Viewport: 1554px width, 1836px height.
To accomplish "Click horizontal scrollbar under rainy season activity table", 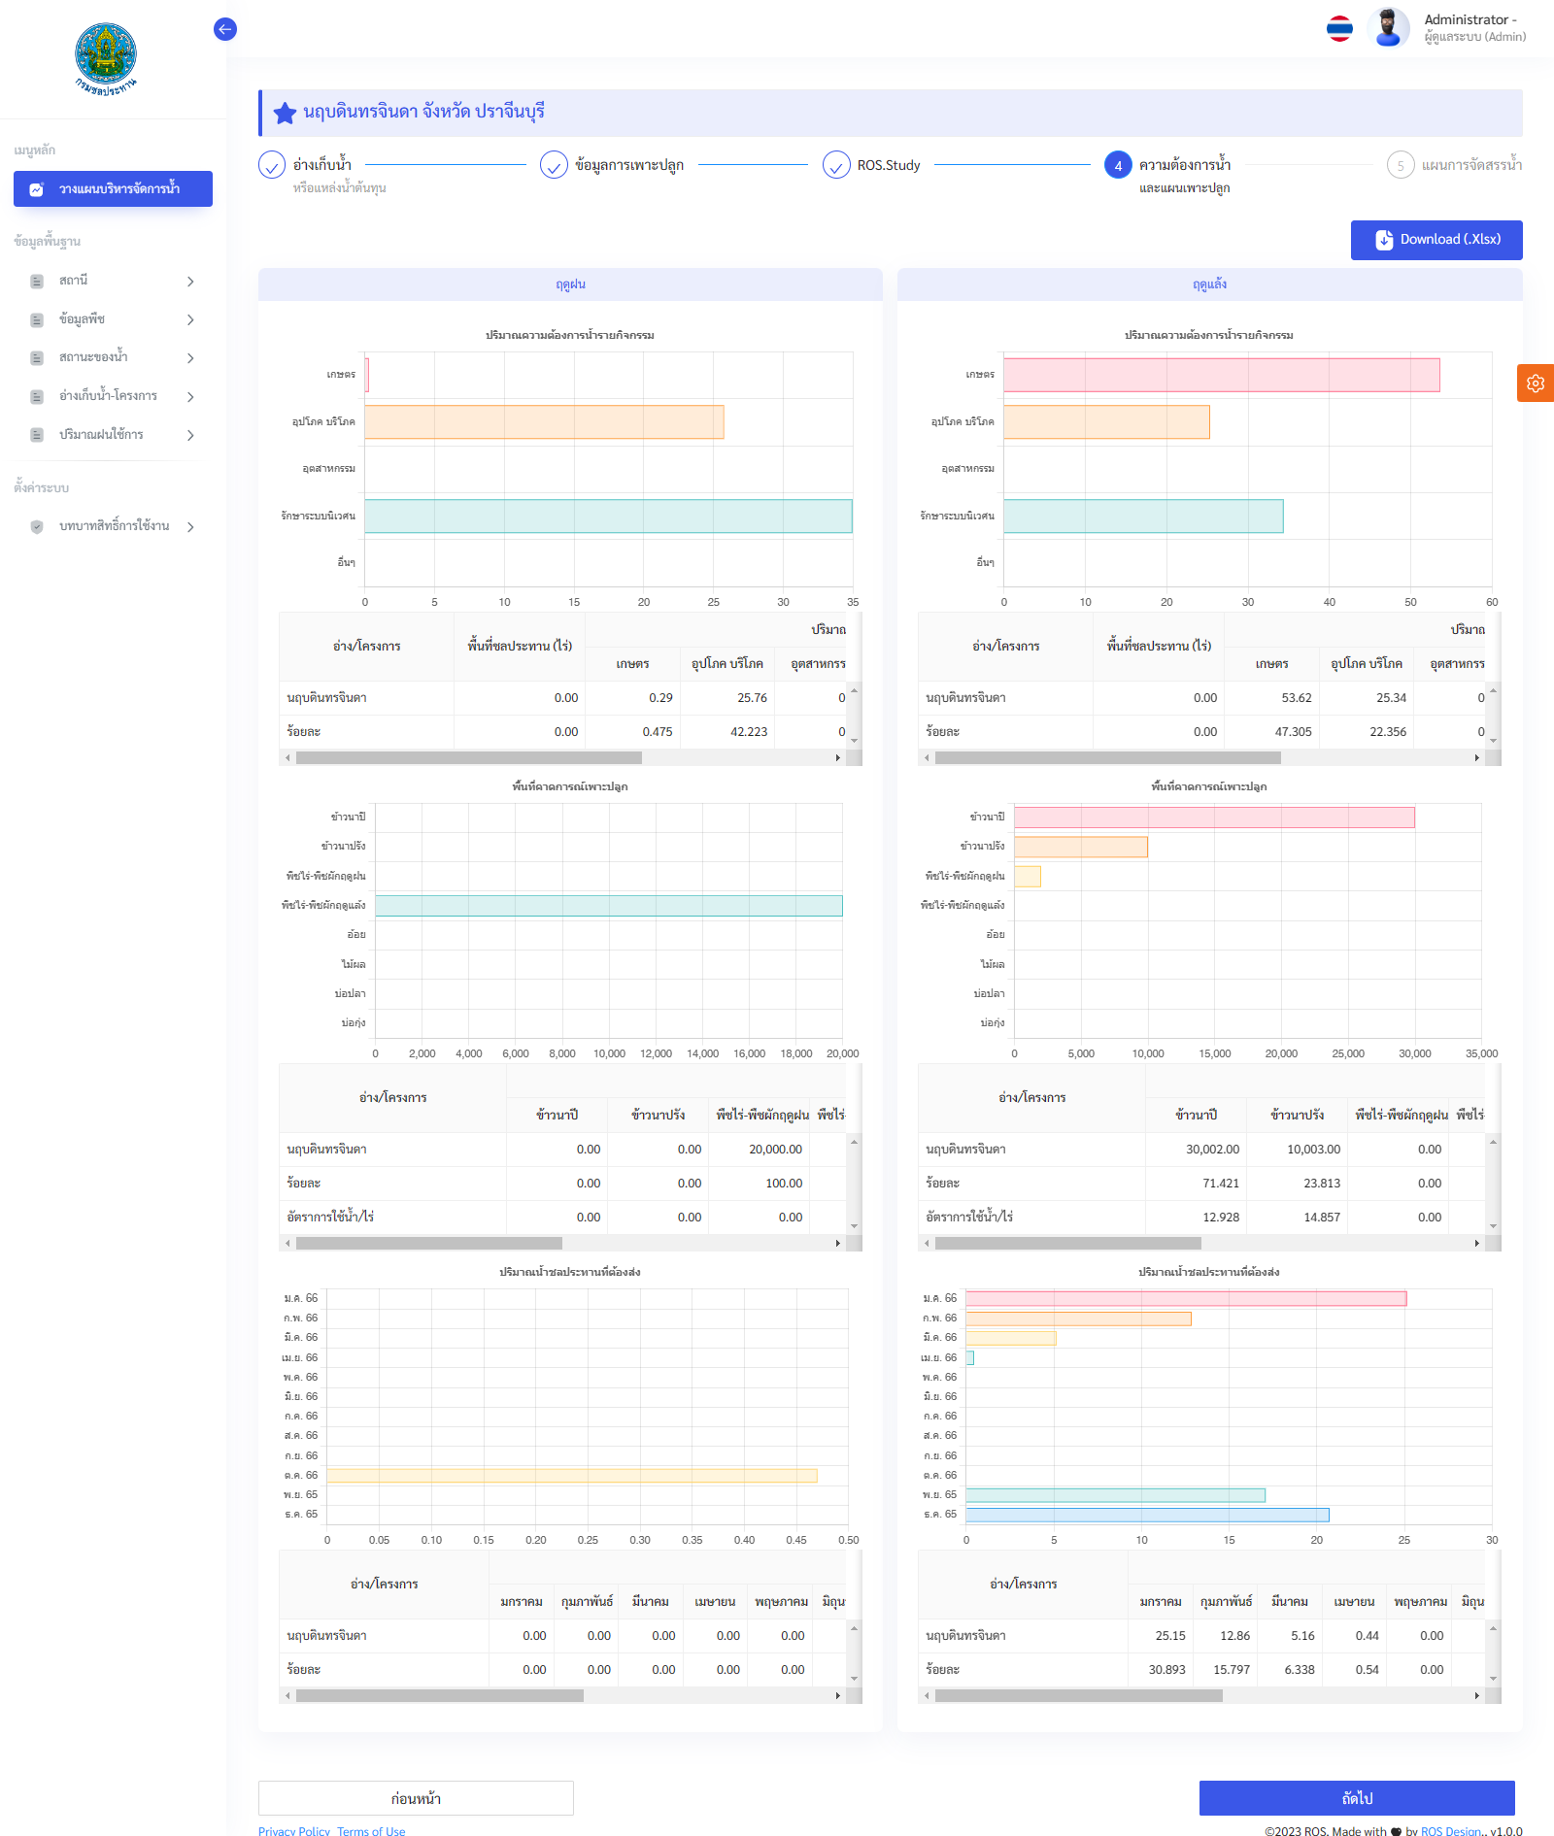I will point(468,757).
